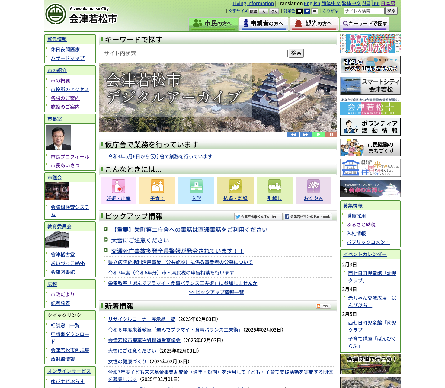Open the 緊急情報 emergency info heading

(57, 39)
